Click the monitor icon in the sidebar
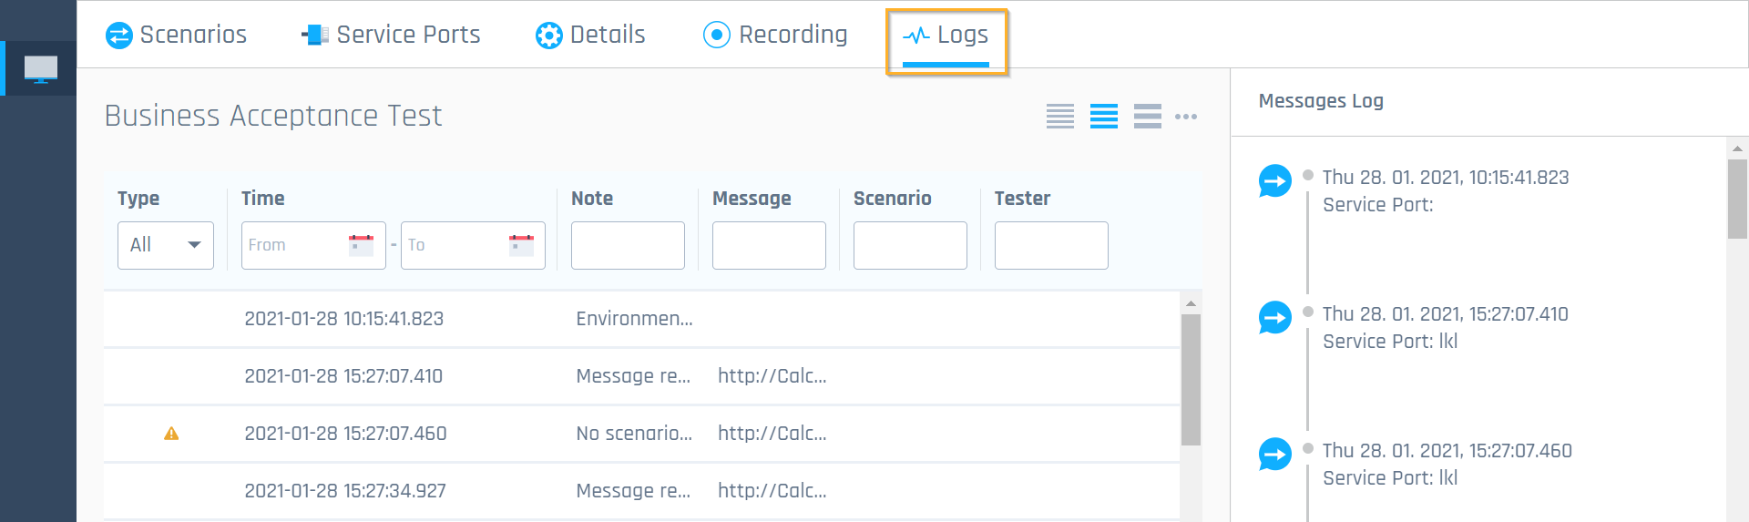1749x522 pixels. (40, 68)
